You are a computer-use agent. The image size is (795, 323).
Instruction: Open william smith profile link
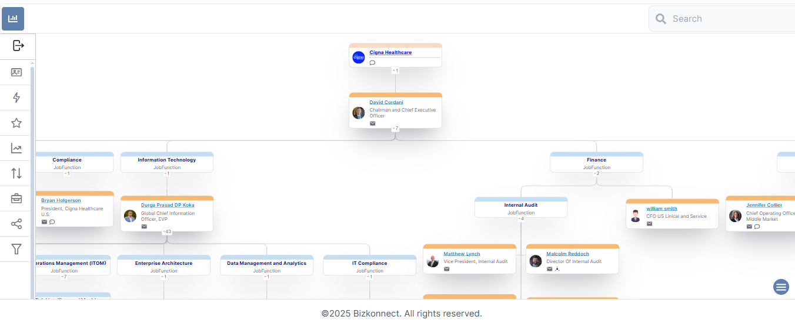(662, 208)
